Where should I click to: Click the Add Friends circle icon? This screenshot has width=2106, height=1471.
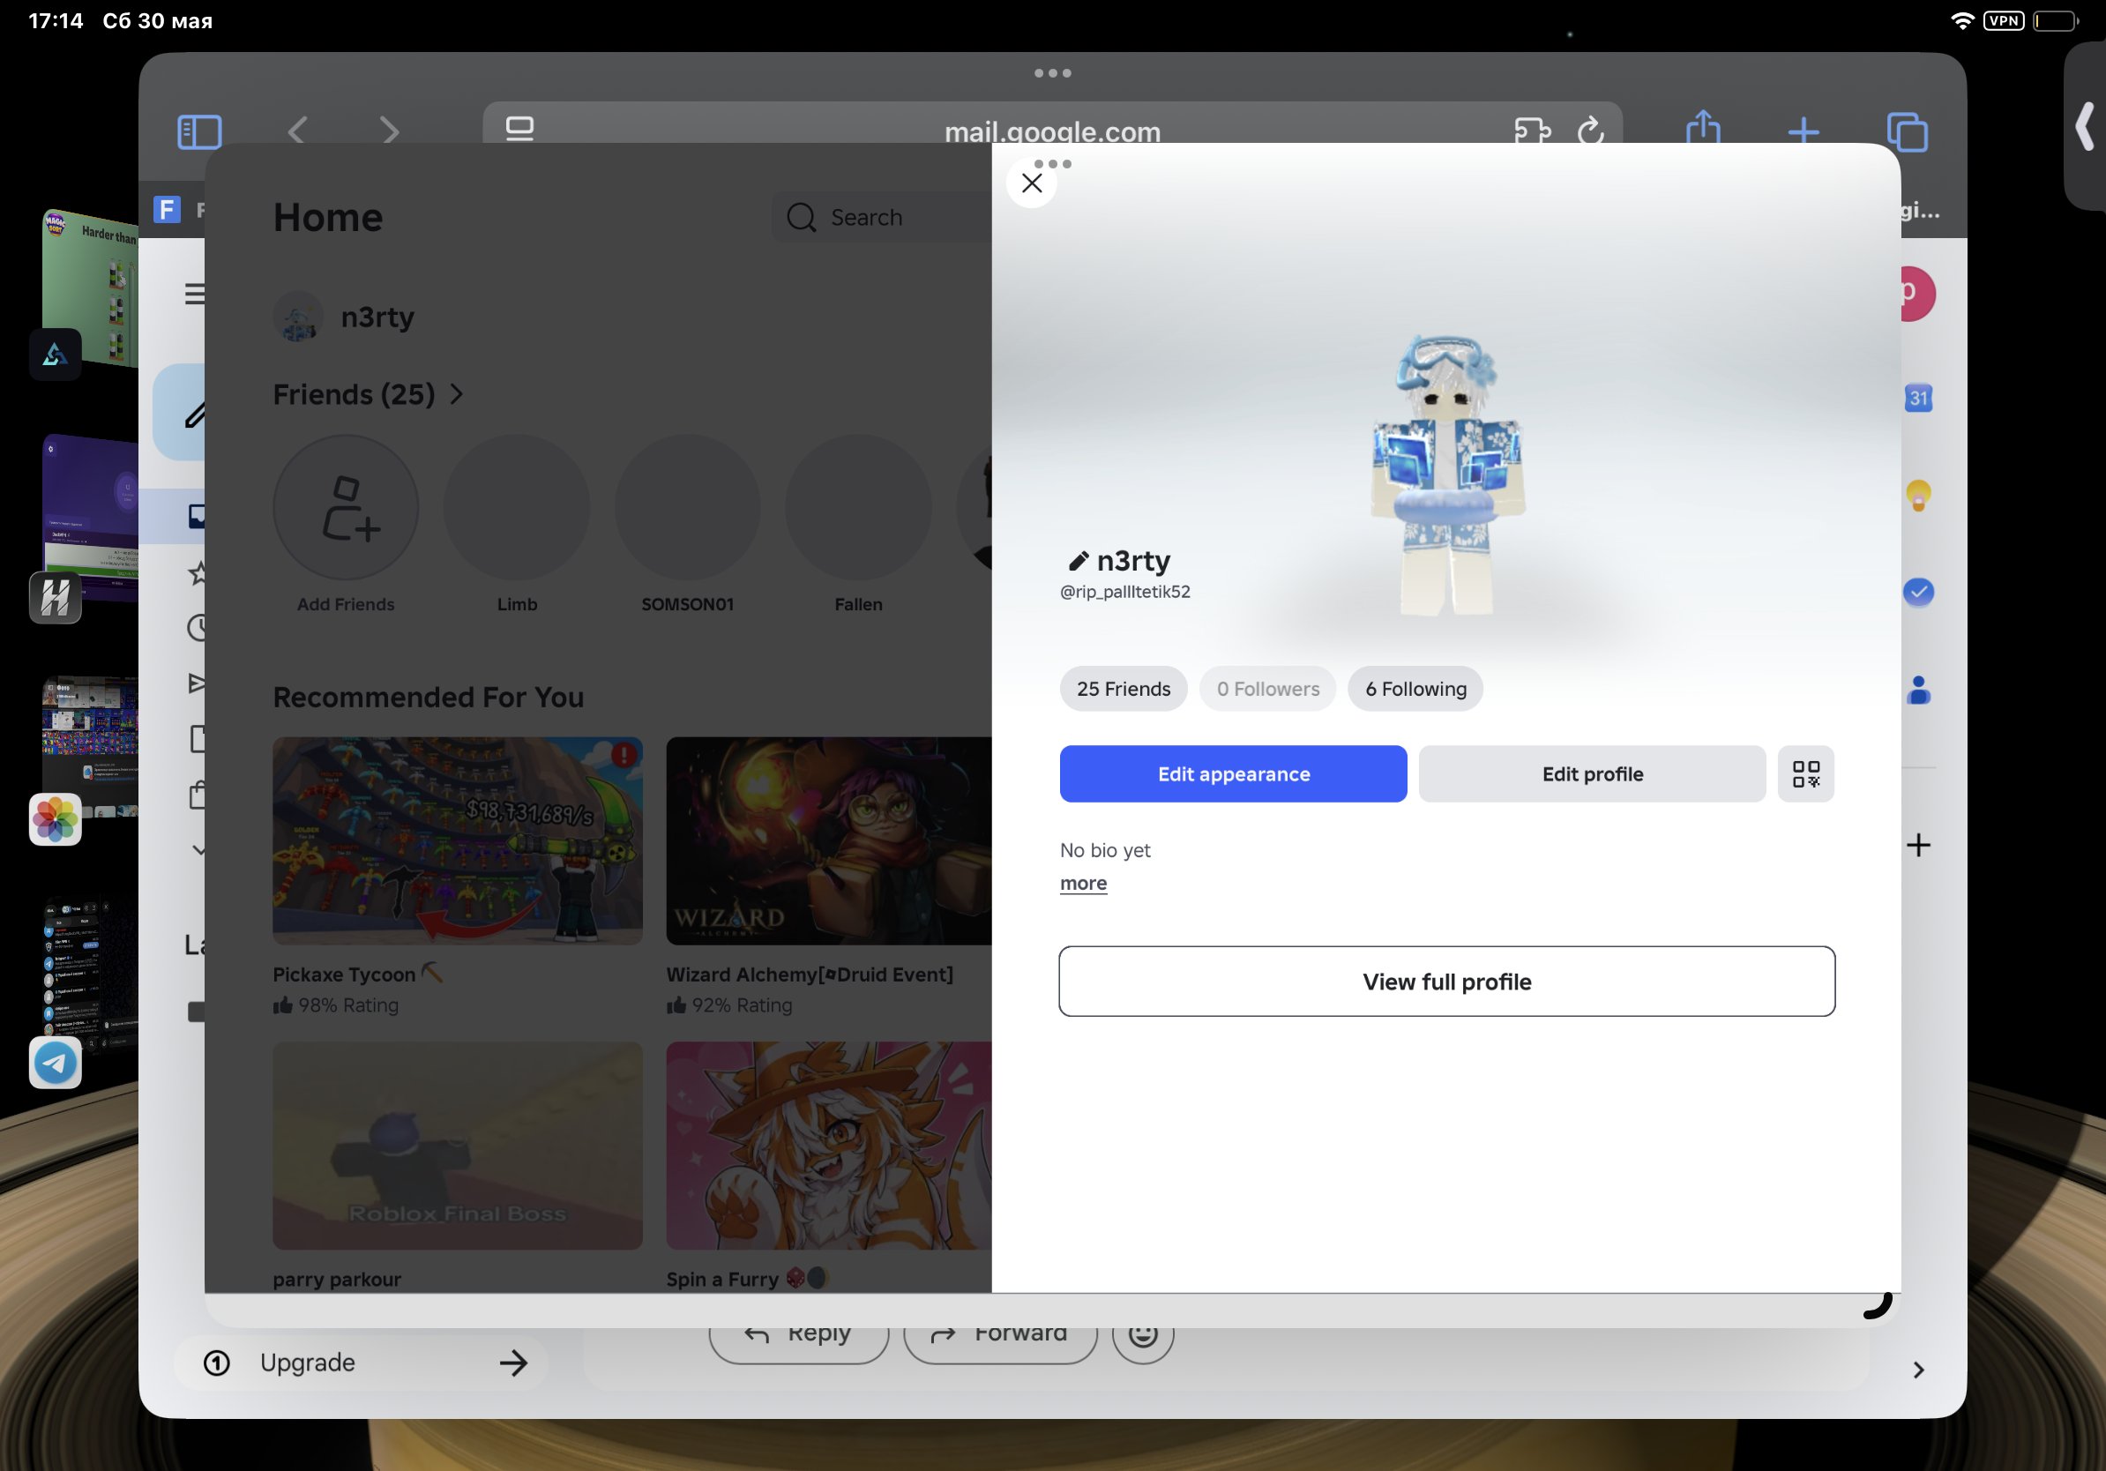(346, 507)
